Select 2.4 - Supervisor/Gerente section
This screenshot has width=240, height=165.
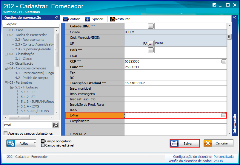click(x=33, y=49)
